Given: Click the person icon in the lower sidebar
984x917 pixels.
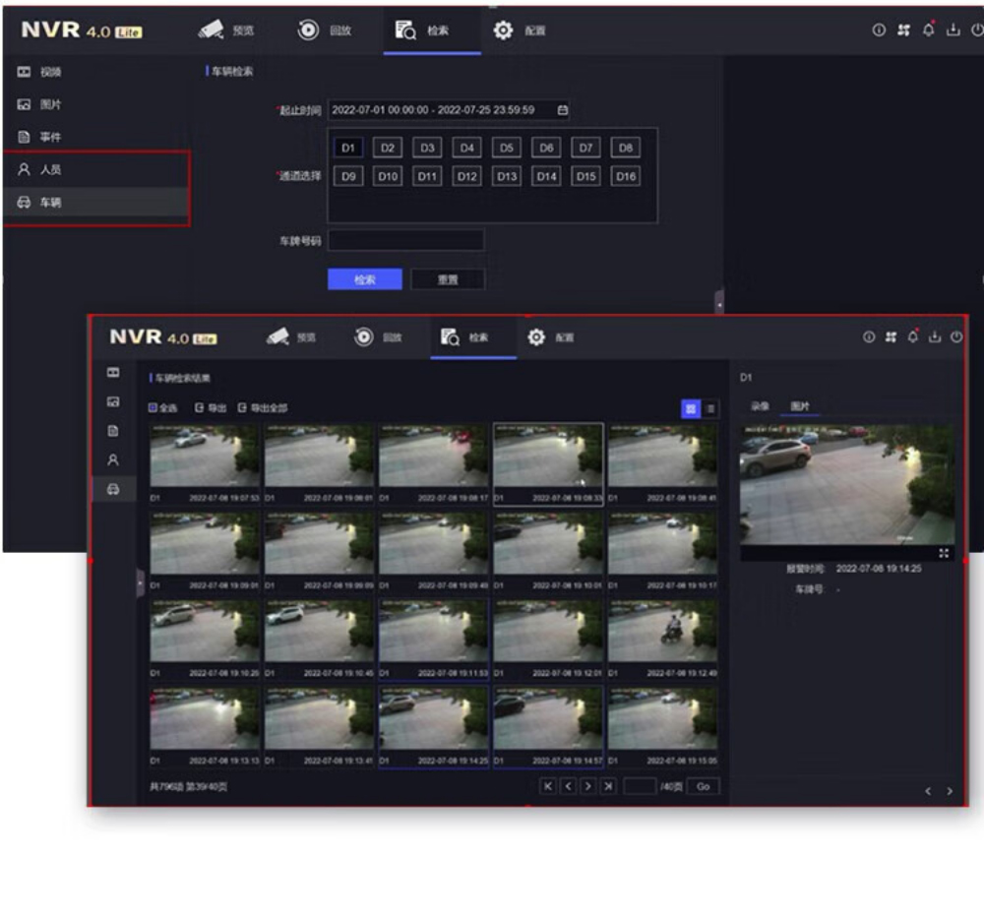Looking at the screenshot, I should coord(113,459).
